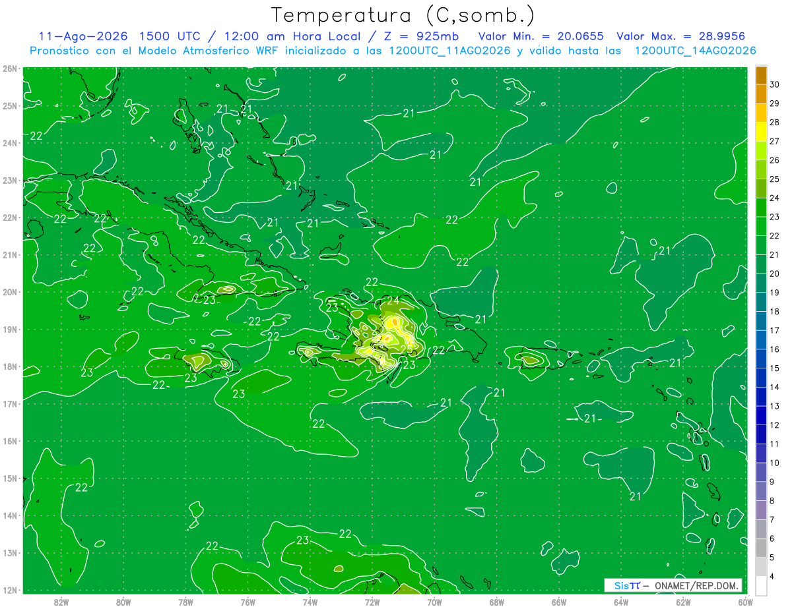This screenshot has width=792, height=611.
Task: Click the blue legend swatch between 15 and 16
Action: click(x=761, y=359)
